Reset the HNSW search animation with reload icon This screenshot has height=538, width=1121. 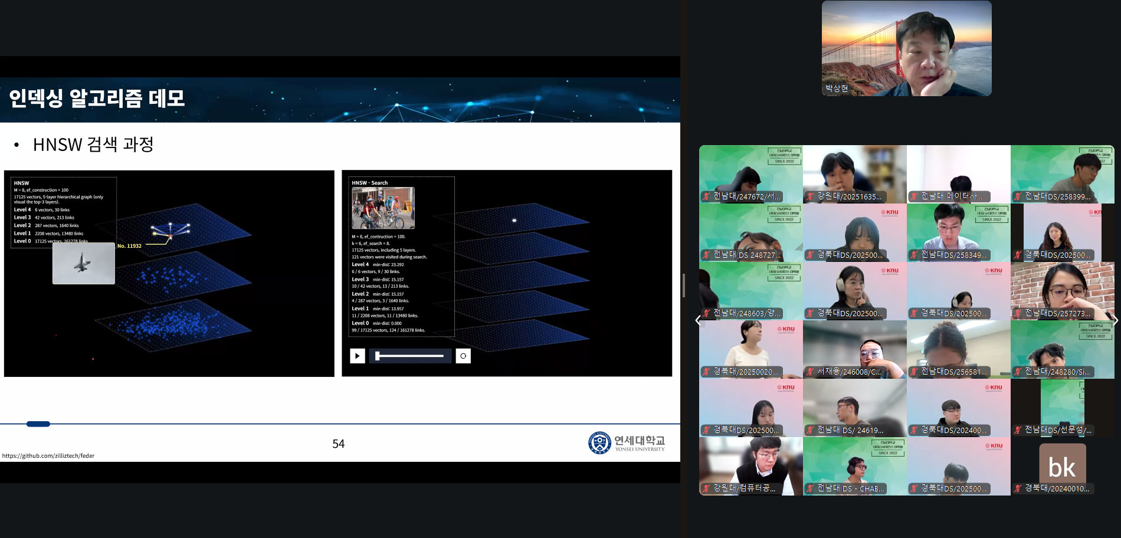point(463,356)
